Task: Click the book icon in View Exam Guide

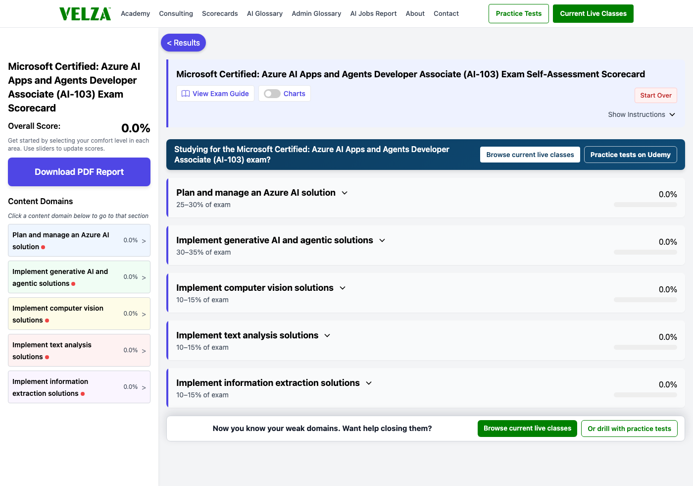Action: coord(186,94)
